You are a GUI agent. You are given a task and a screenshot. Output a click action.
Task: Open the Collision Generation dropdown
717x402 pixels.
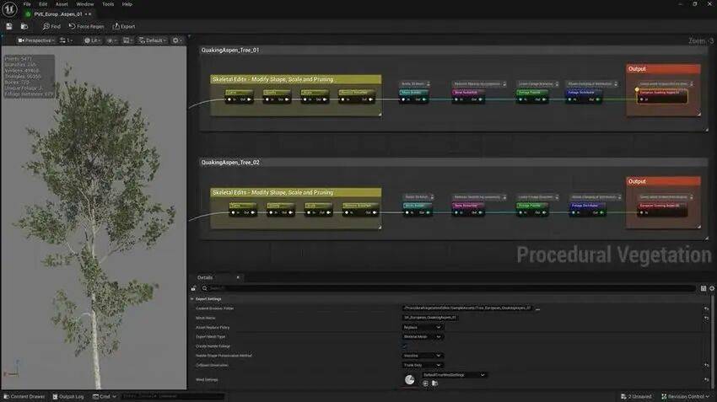tap(423, 365)
